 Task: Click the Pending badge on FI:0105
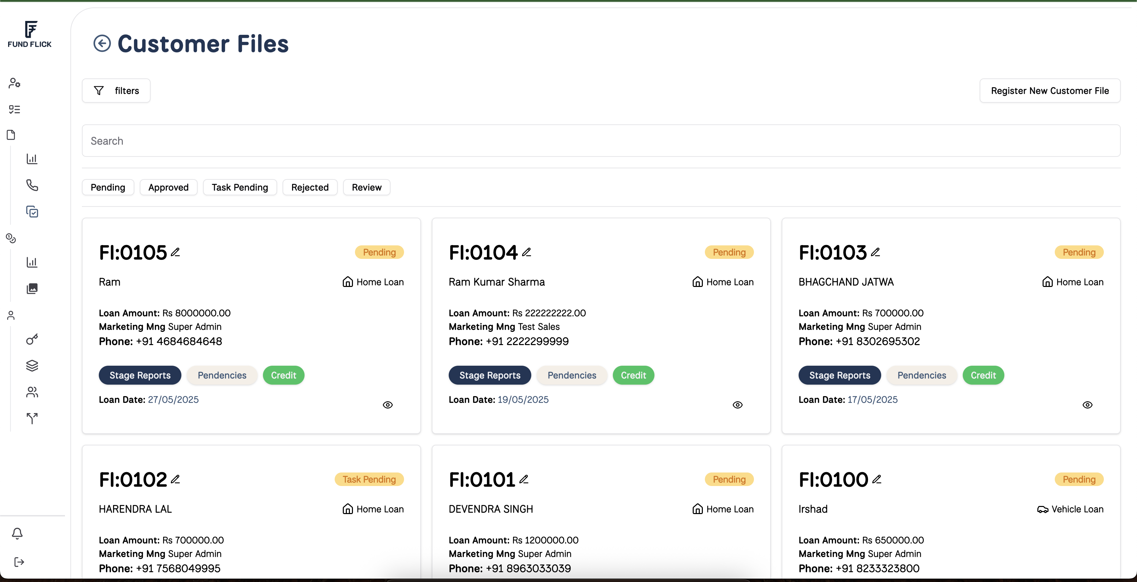379,252
